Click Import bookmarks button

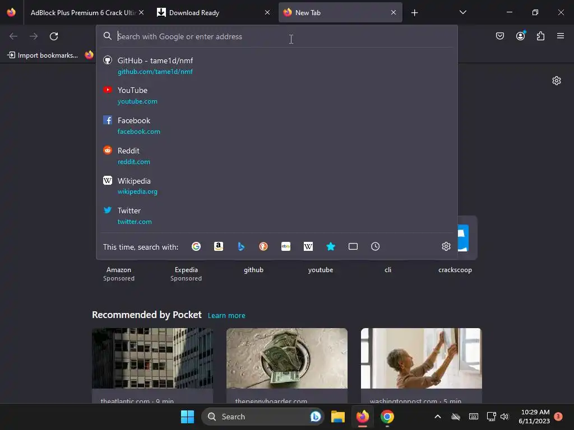(43, 55)
